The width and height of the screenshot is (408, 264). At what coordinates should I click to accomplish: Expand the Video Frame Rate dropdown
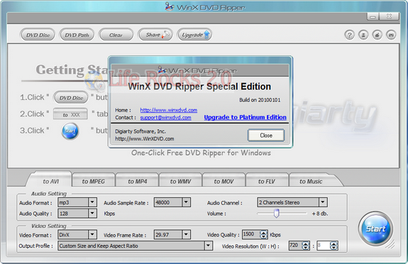coord(186,235)
